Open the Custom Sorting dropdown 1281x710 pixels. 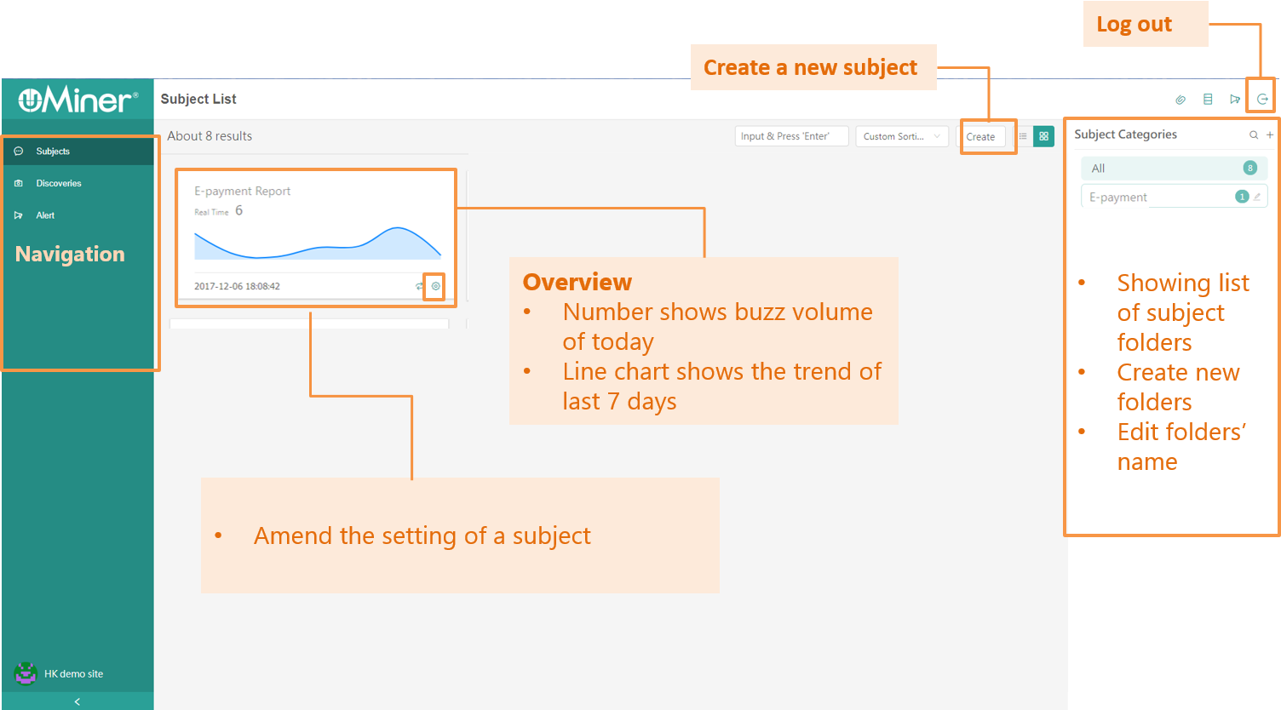[x=901, y=136]
